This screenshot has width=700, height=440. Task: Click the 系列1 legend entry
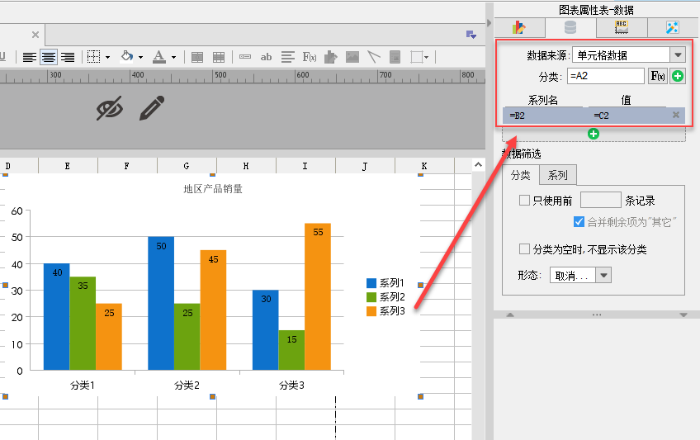[385, 283]
